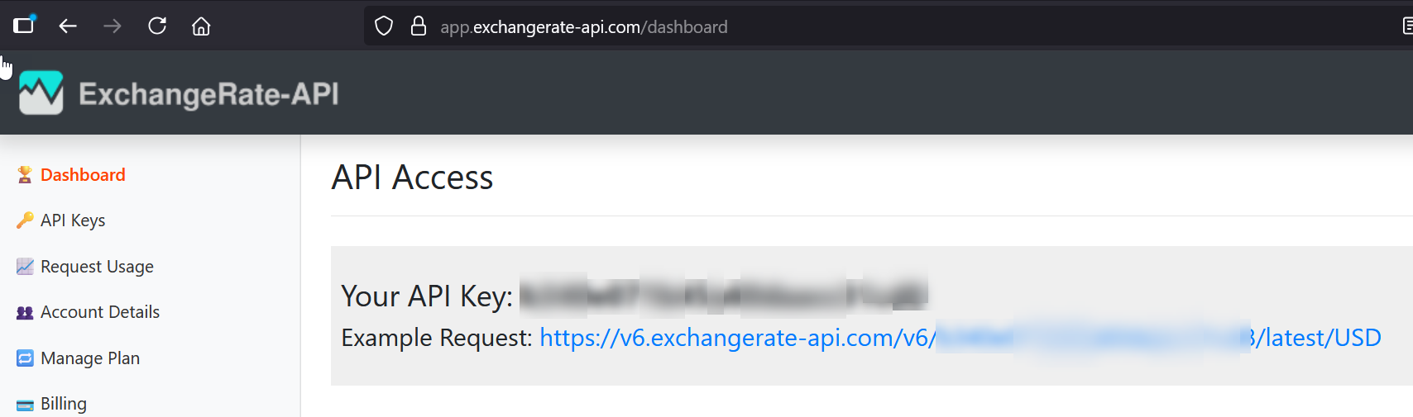Open reader view icon in address bar
Image resolution: width=1413 pixels, height=417 pixels.
click(x=1406, y=26)
